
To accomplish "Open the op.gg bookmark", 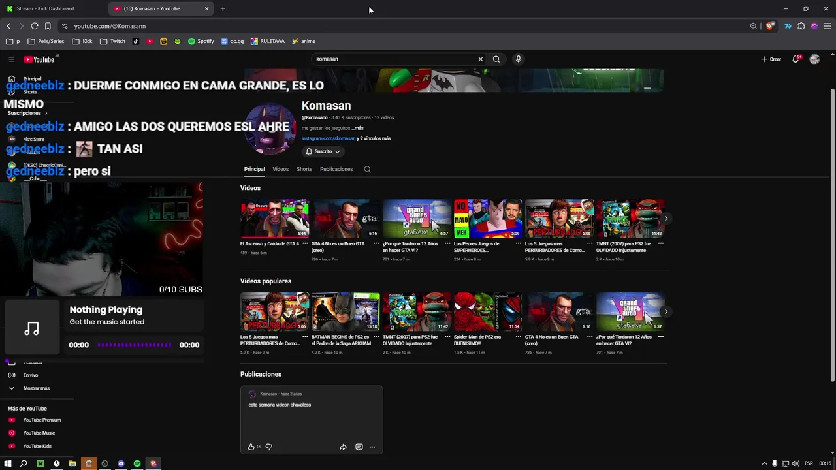I will (x=233, y=41).
